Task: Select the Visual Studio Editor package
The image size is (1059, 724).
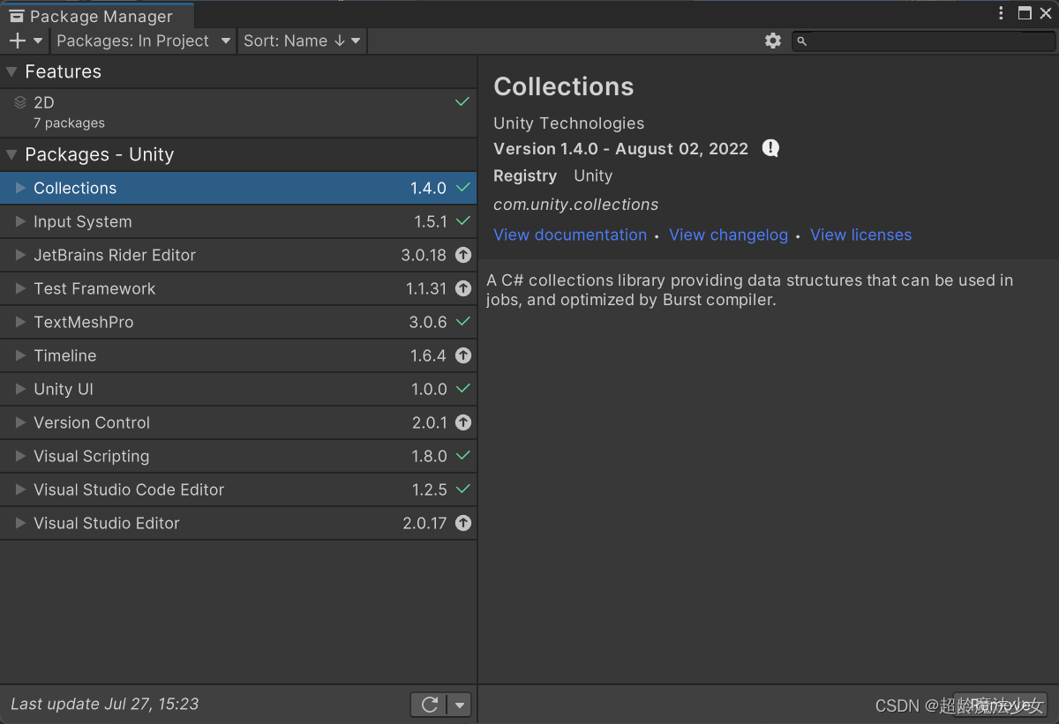Action: pos(238,523)
